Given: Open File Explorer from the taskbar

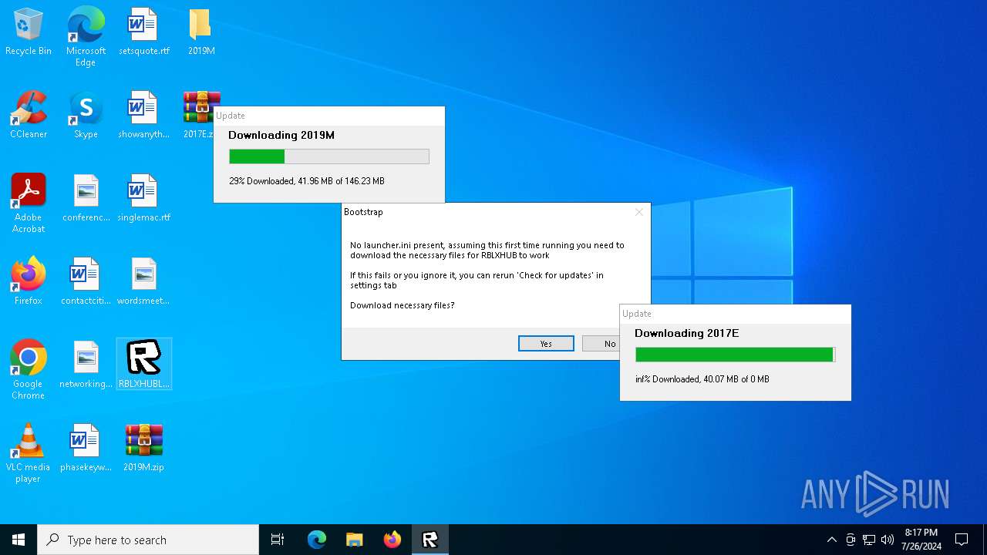Looking at the screenshot, I should (355, 540).
